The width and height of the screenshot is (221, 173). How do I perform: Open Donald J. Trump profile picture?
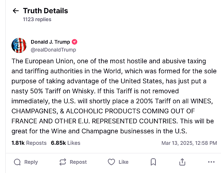click(x=19, y=45)
